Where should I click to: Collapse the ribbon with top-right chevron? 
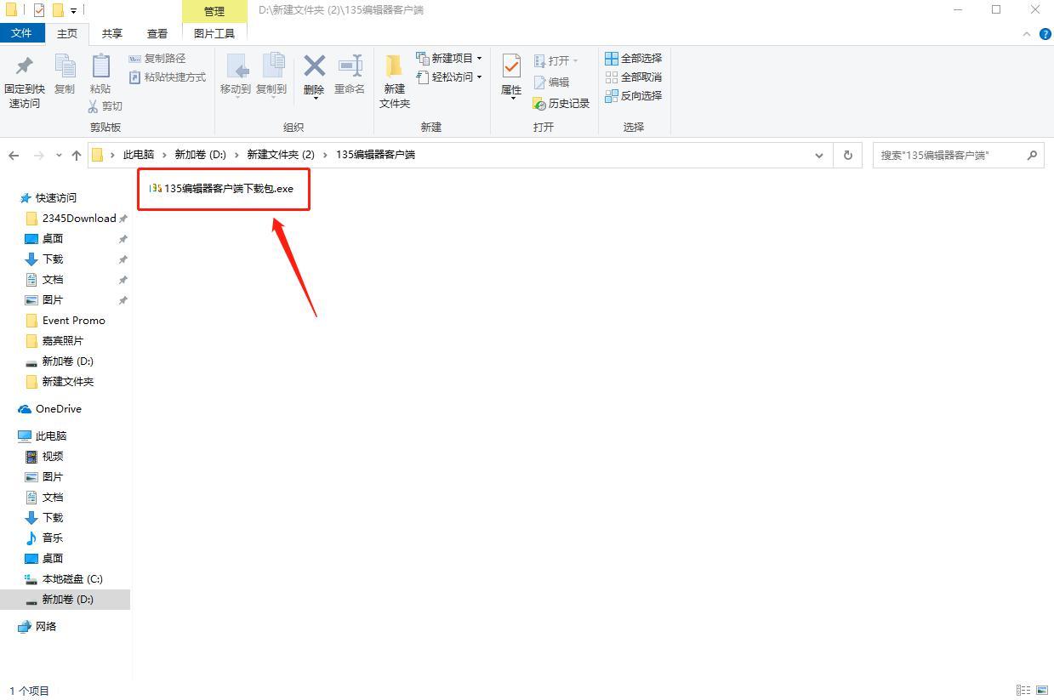coord(1026,34)
